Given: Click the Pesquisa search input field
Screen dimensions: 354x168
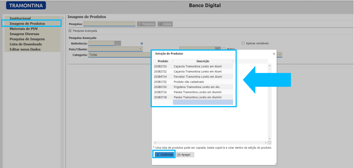Looking at the screenshot, I should pos(109,24).
